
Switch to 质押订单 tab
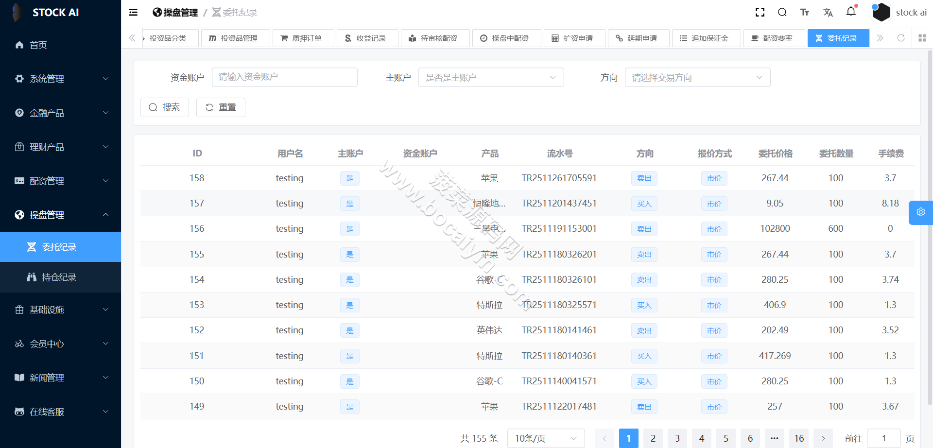point(304,38)
